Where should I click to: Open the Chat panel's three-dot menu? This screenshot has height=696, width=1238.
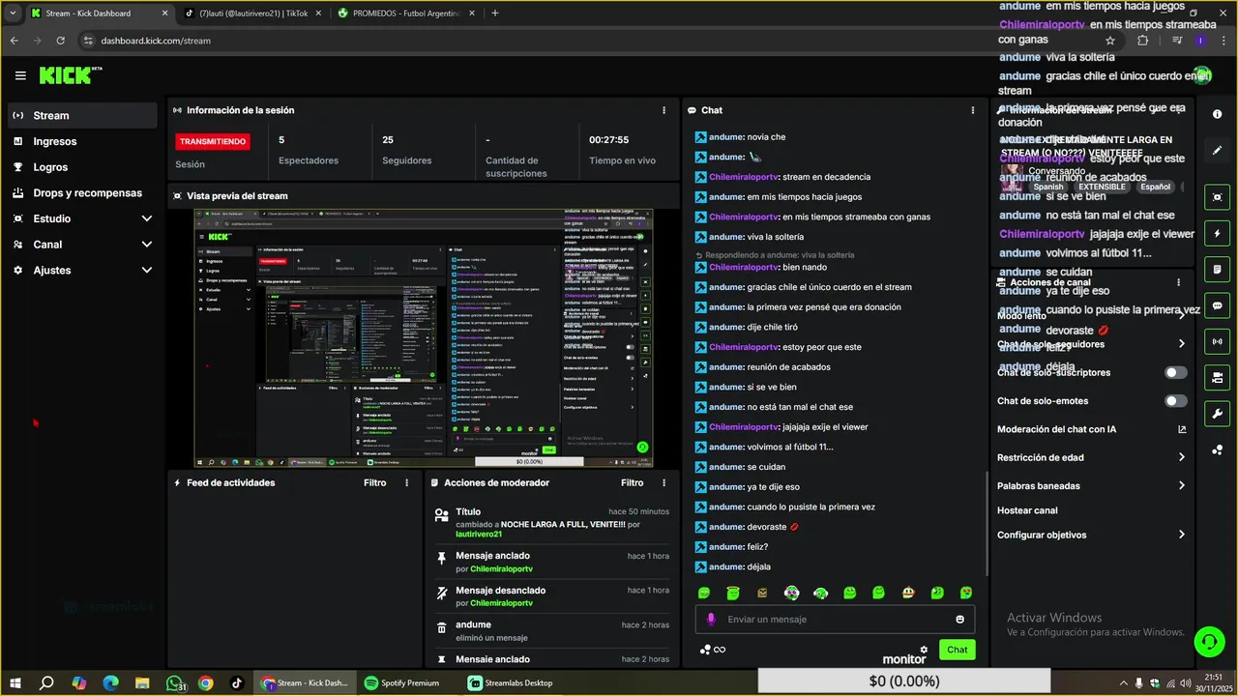click(973, 110)
